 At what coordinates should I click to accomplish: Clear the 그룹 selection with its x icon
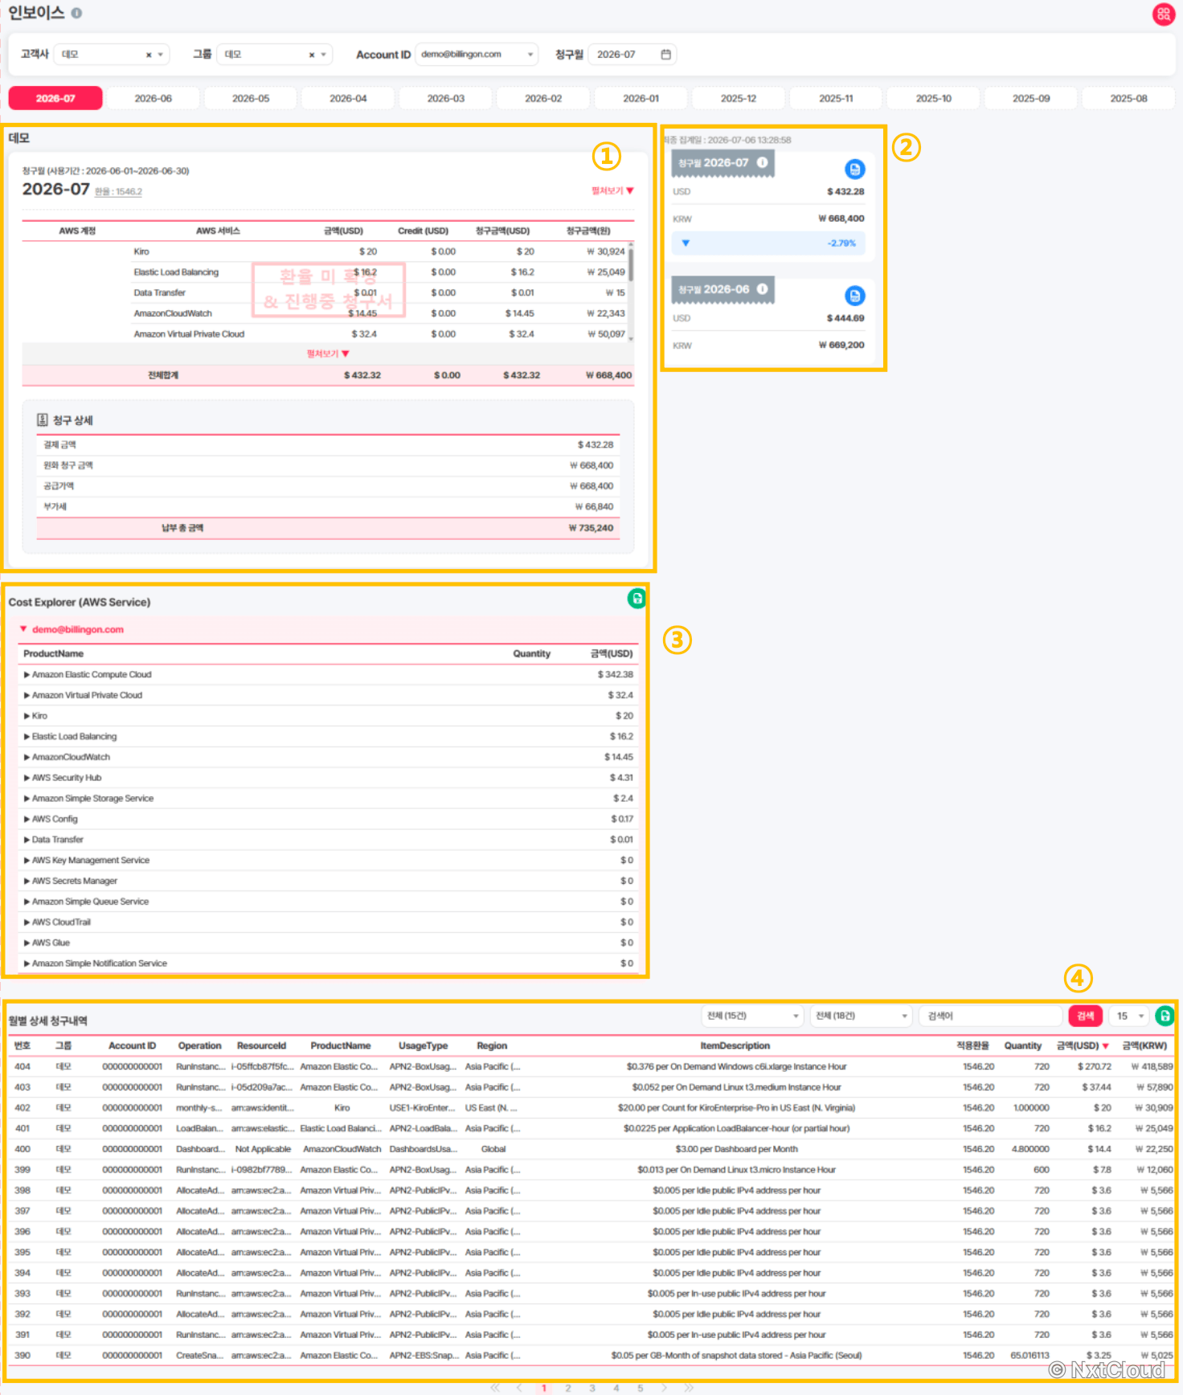pyautogui.click(x=312, y=55)
